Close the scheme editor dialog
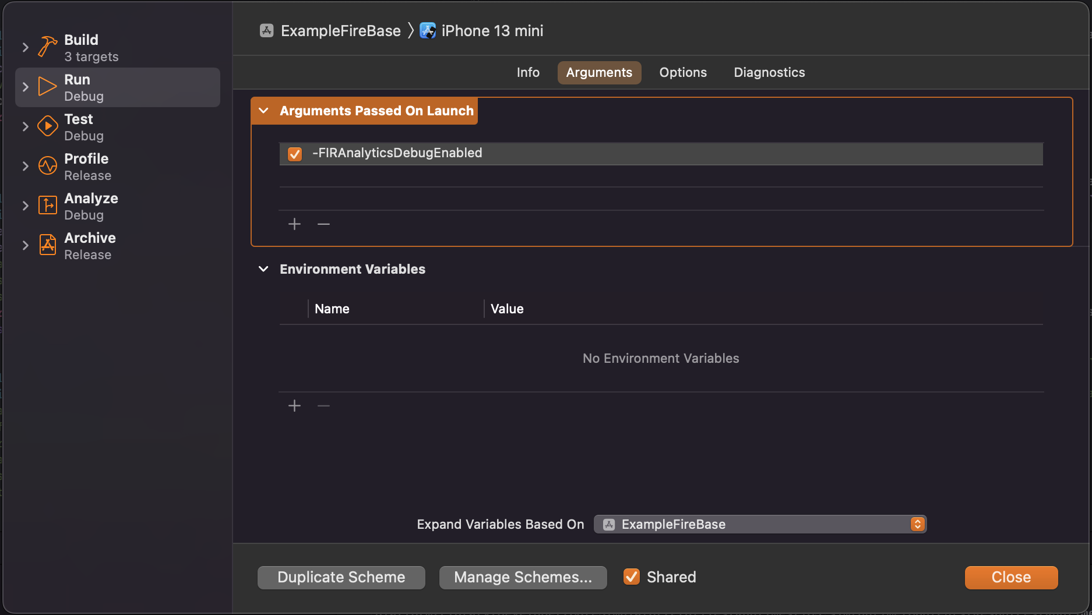 [x=1011, y=577]
